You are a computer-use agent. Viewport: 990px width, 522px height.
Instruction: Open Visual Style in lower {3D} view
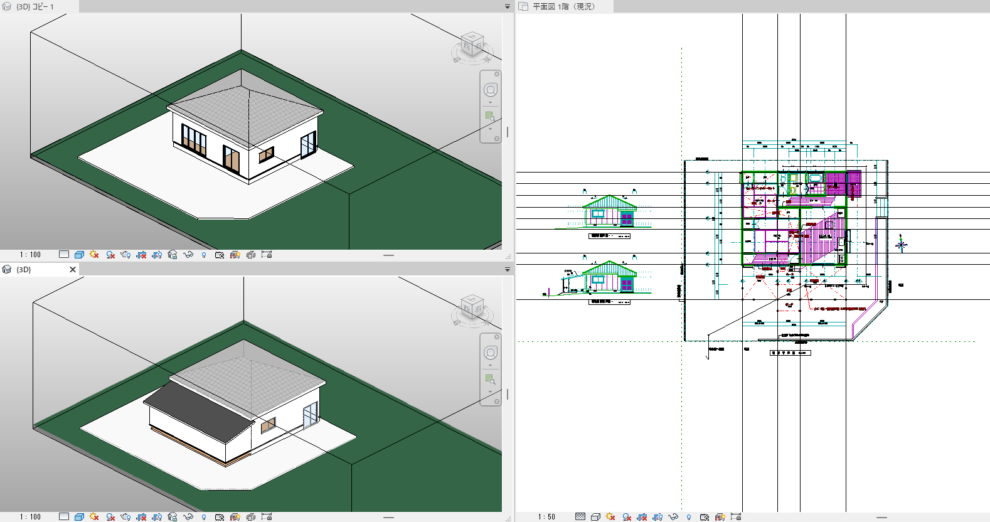[79, 517]
